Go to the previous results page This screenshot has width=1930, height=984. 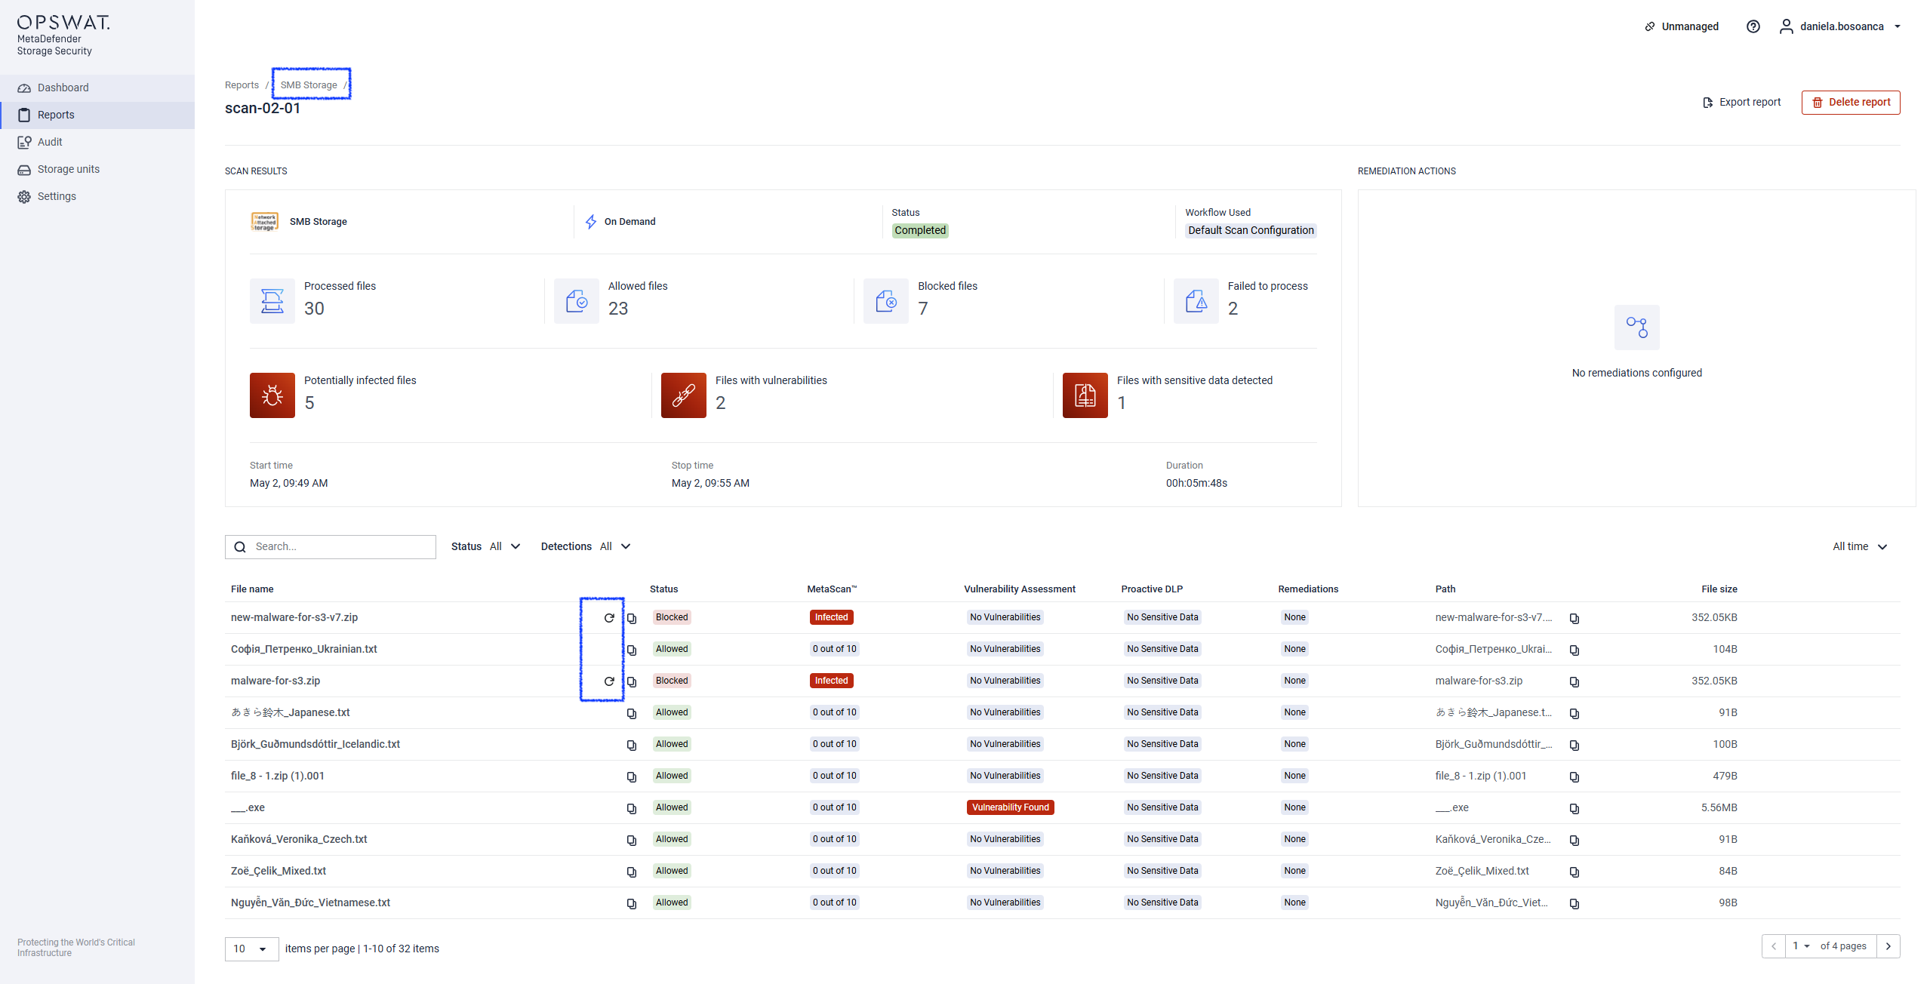(x=1773, y=946)
